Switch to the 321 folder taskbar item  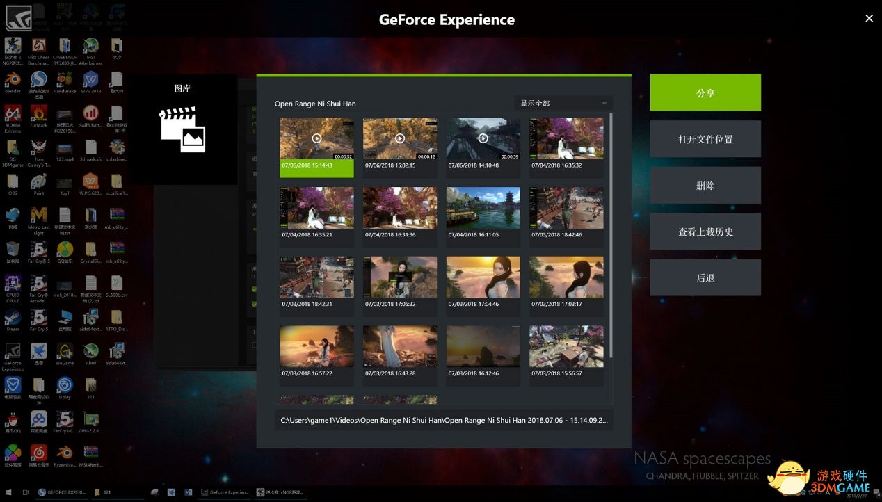click(x=119, y=492)
